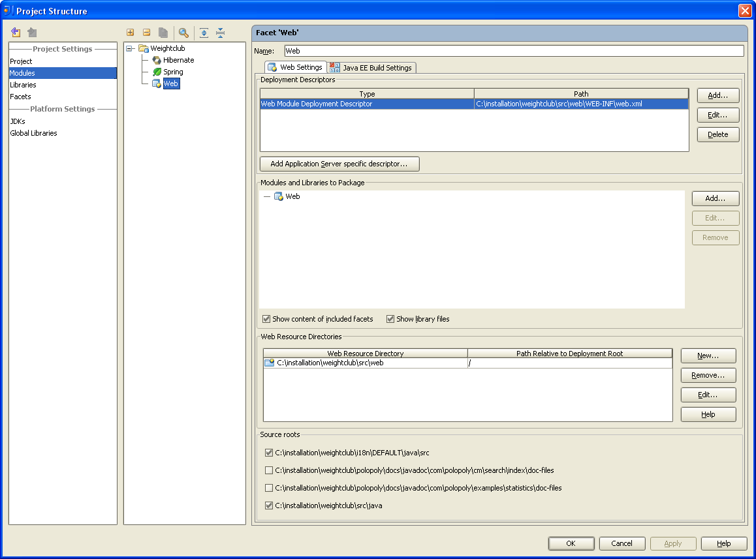The image size is (756, 559).
Task: Click the find magnifier icon
Action: 183,32
